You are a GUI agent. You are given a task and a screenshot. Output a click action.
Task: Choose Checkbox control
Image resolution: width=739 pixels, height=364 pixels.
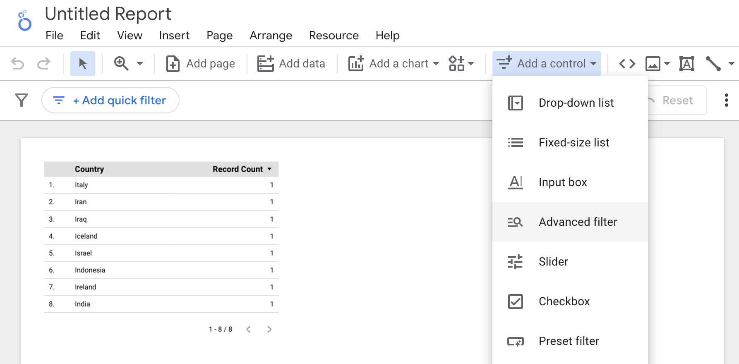[570, 301]
